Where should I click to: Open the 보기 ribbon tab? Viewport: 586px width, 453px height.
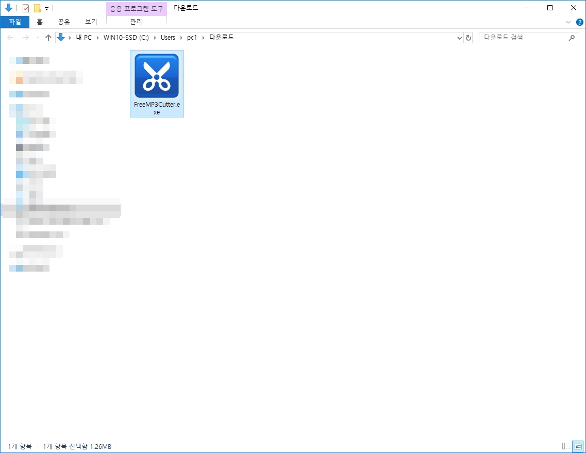coord(91,22)
